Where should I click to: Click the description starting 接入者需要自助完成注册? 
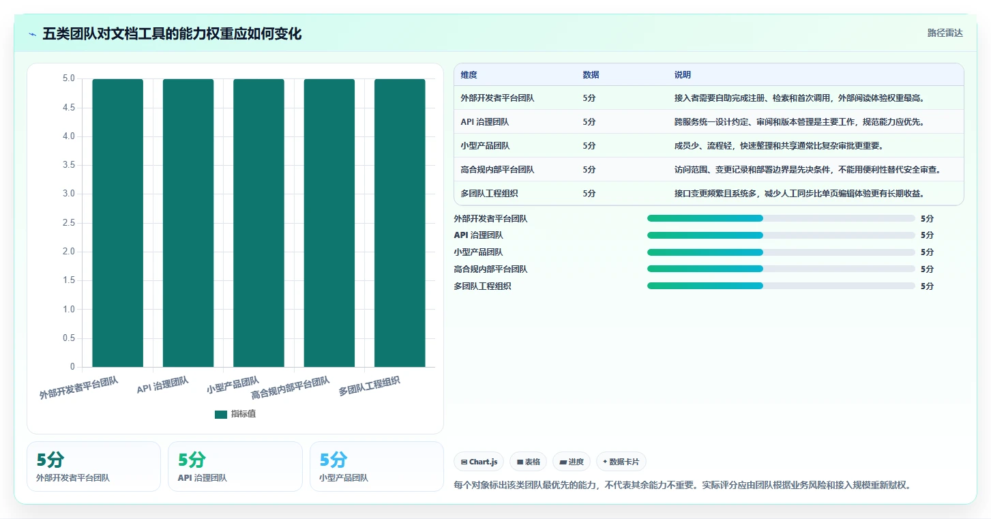(799, 98)
